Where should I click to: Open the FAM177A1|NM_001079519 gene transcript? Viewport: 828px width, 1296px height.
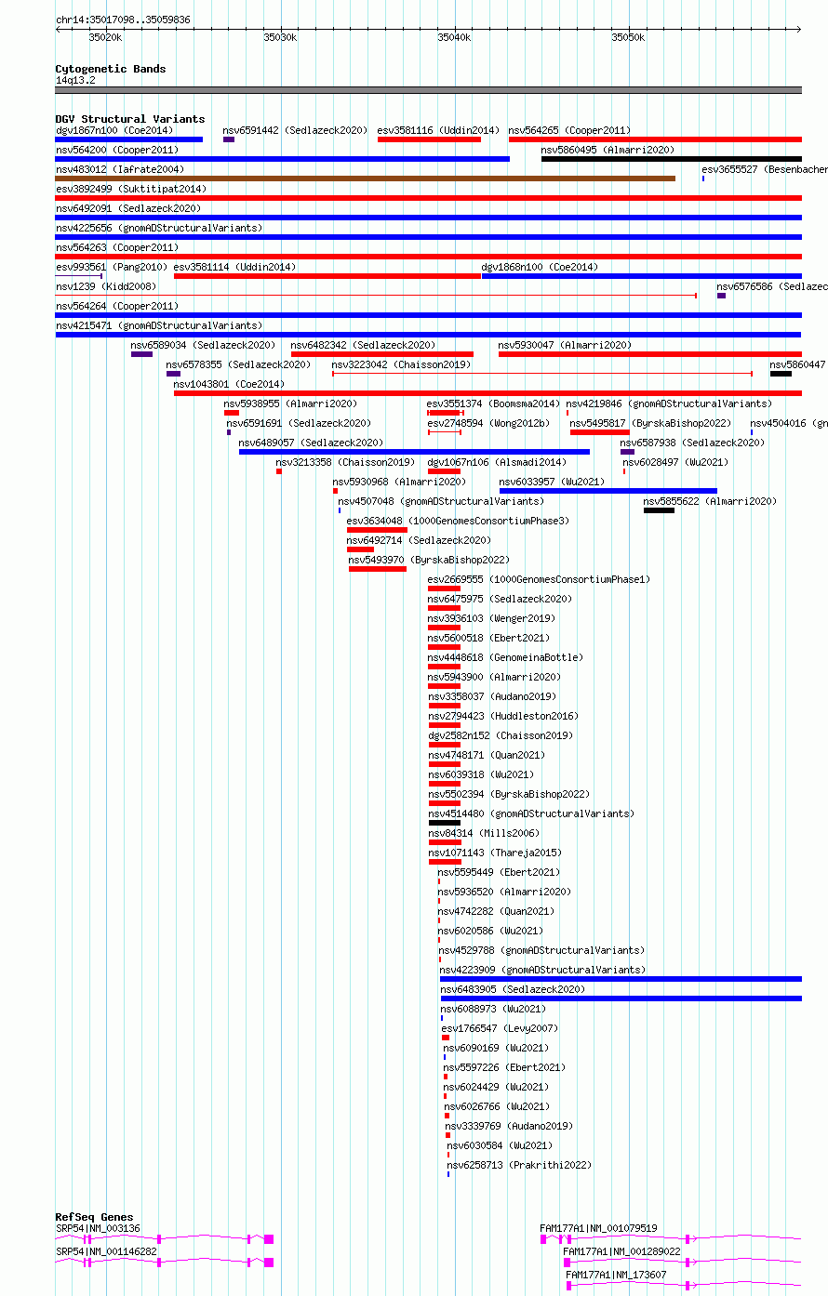671,1238
